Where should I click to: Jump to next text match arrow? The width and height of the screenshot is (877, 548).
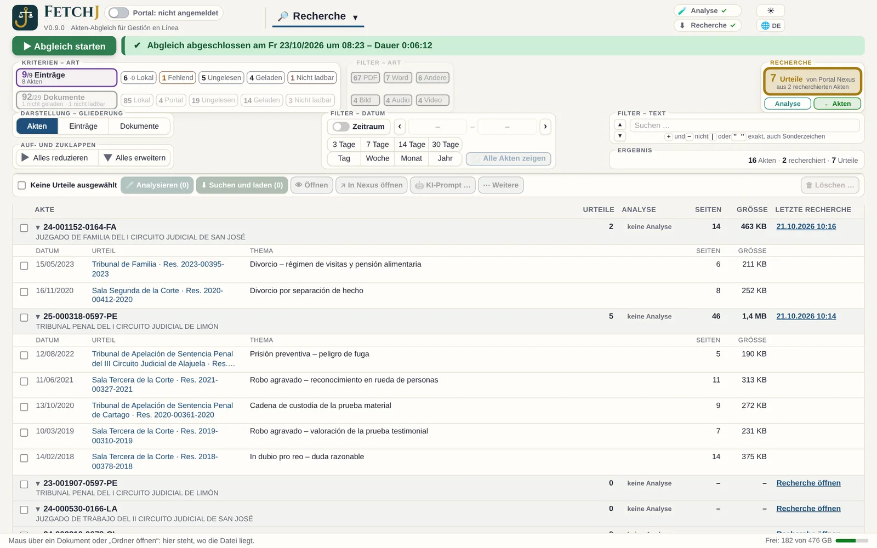pos(620,136)
